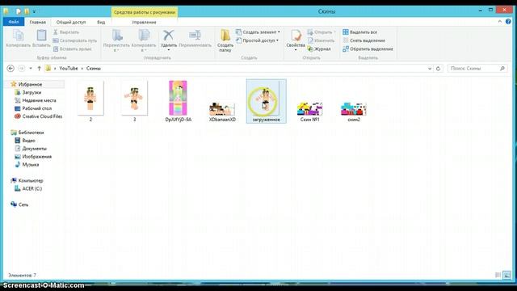Open the Переместить в dropdown

[x=116, y=40]
